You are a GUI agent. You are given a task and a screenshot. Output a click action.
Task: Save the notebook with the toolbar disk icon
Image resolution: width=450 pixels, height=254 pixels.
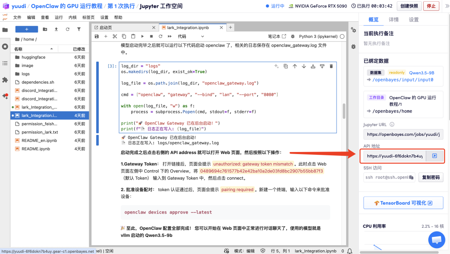click(97, 36)
